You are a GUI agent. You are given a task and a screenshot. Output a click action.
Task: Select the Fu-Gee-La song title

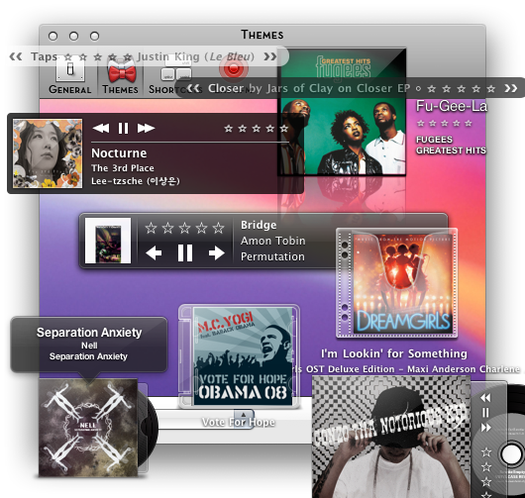(452, 106)
